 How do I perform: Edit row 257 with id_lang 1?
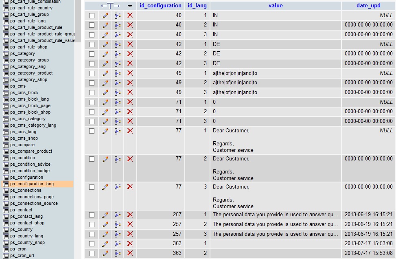point(105,215)
